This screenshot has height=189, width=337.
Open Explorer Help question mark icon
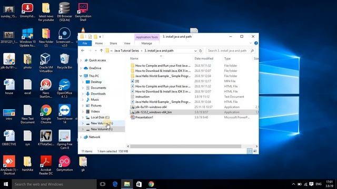coord(256,43)
